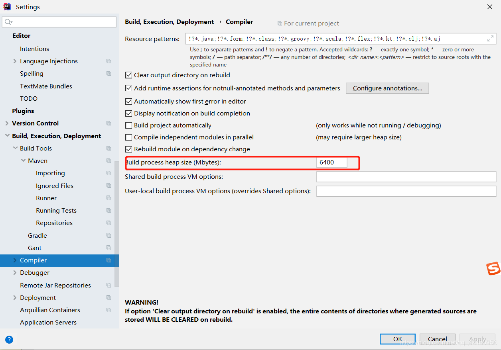Viewport: 501px width, 350px height.
Task: Click project-level icon beside Build Tools
Action: (108, 148)
